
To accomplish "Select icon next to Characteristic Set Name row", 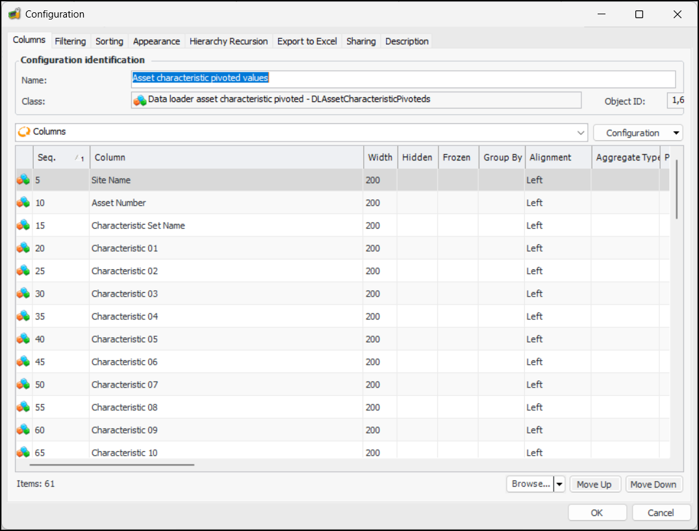I will click(23, 225).
